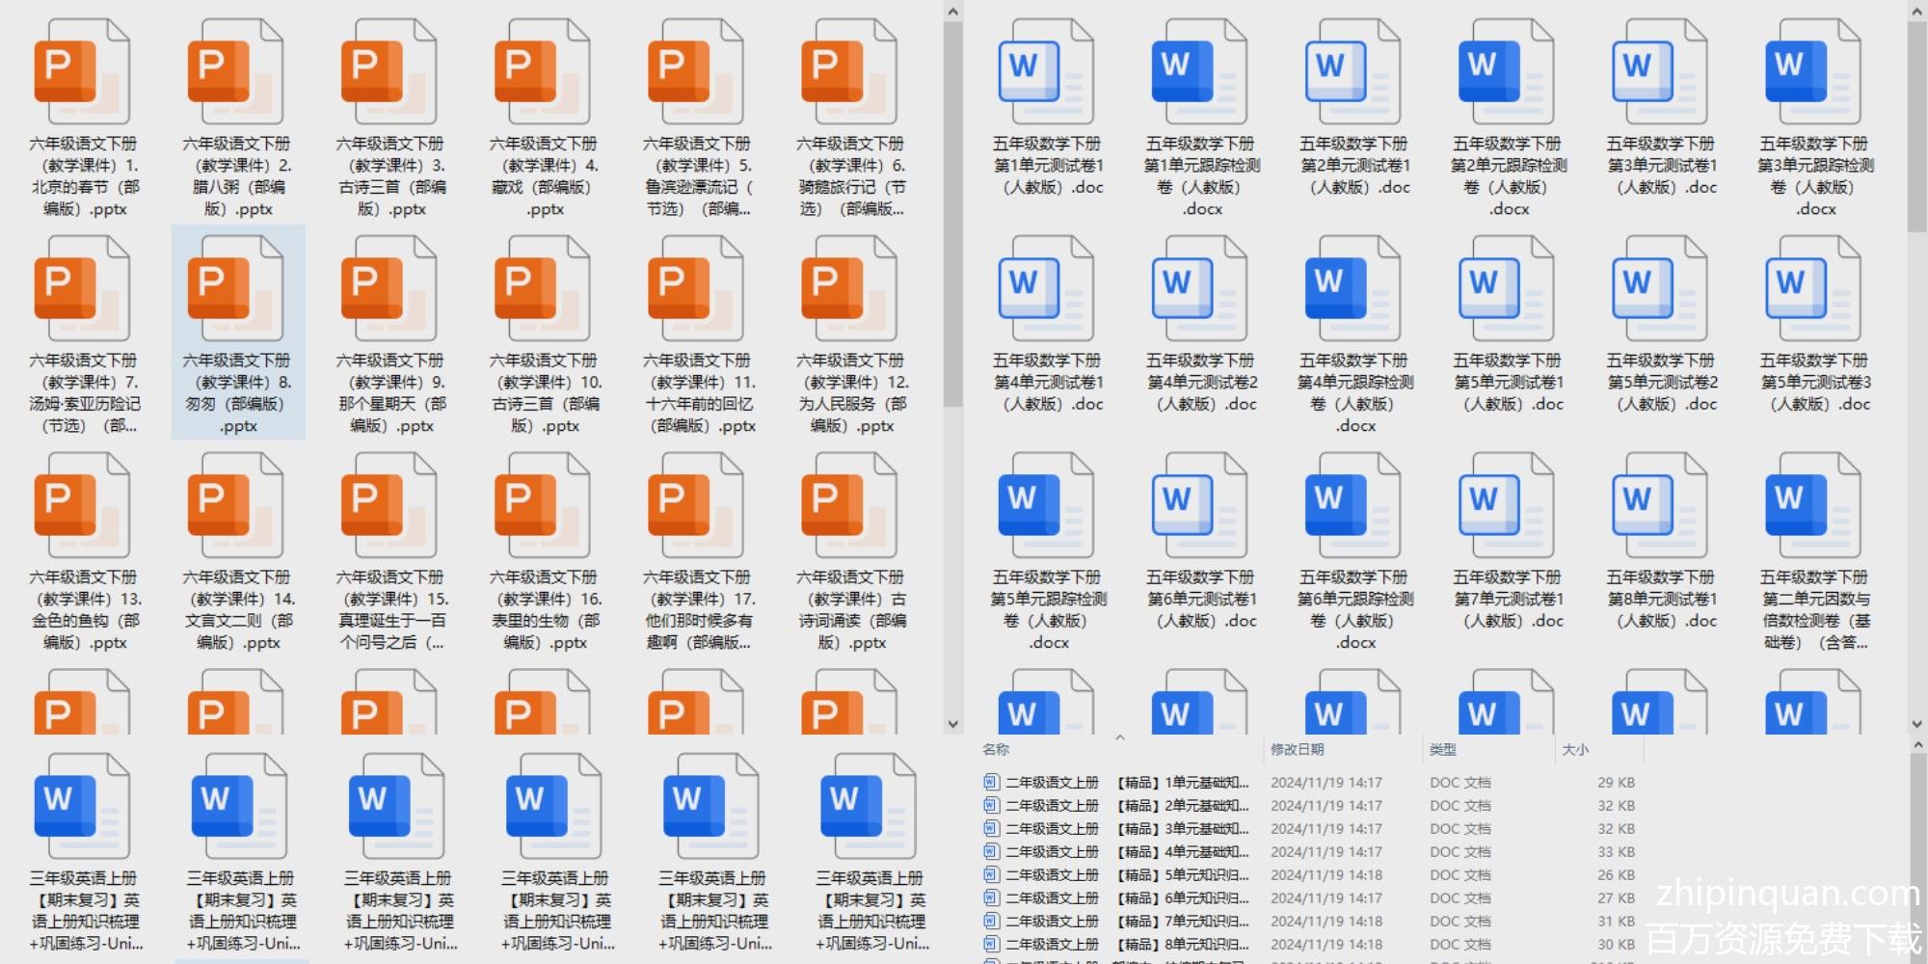This screenshot has width=1928, height=964.
Task: Select the 8. 匆匆 pptx file icon
Action: click(x=235, y=289)
